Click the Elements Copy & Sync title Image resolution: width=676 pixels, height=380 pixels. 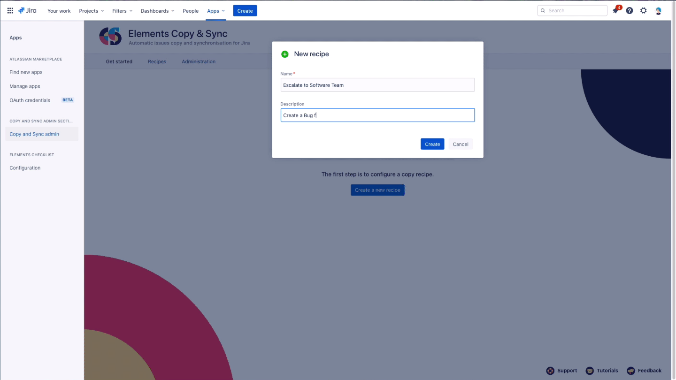(x=178, y=33)
